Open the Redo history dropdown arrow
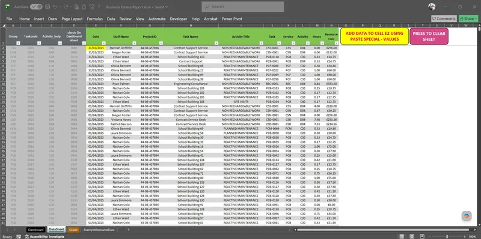Image resolution: width=481 pixels, height=239 pixels. tap(71, 7)
